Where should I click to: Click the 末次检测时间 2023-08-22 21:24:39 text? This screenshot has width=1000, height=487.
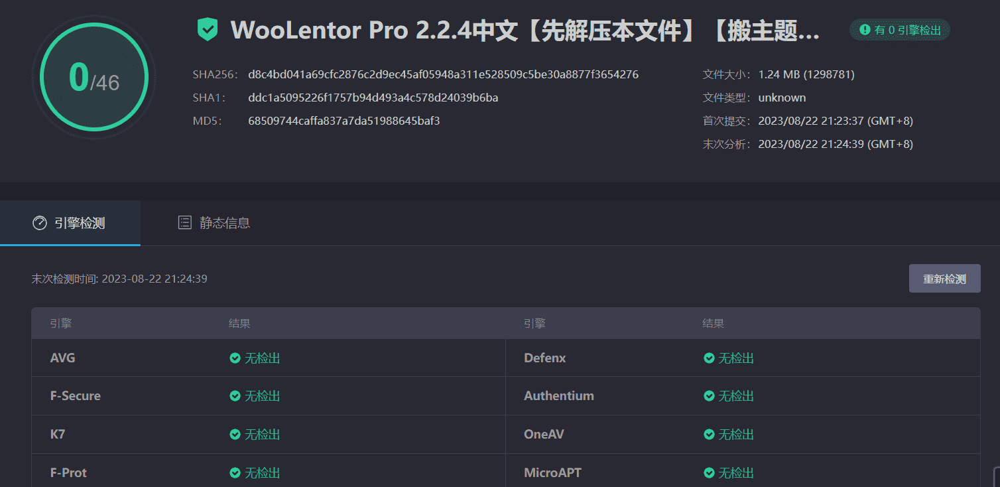coord(119,279)
